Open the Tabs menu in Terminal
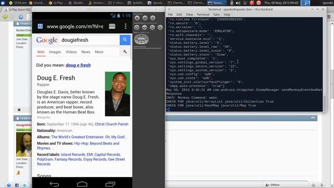The height and width of the screenshot is (188, 334). pos(217,15)
